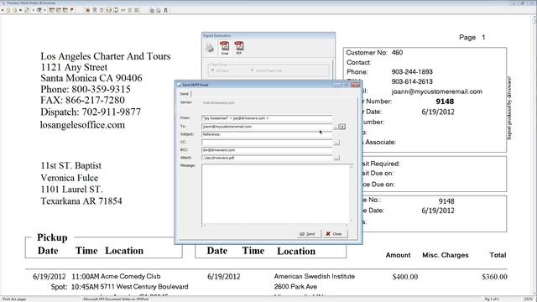
Task: Click into the BCC field
Action: 267,150
